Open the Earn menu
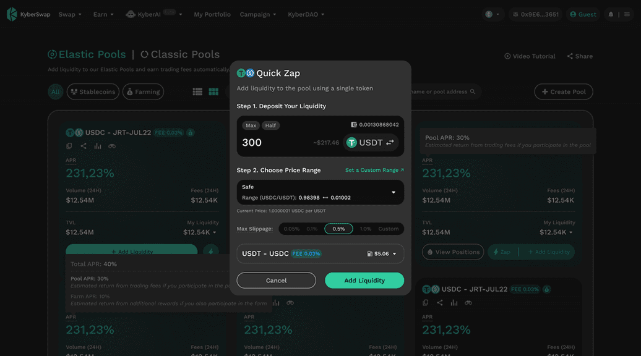This screenshot has width=641, height=356. (x=103, y=14)
